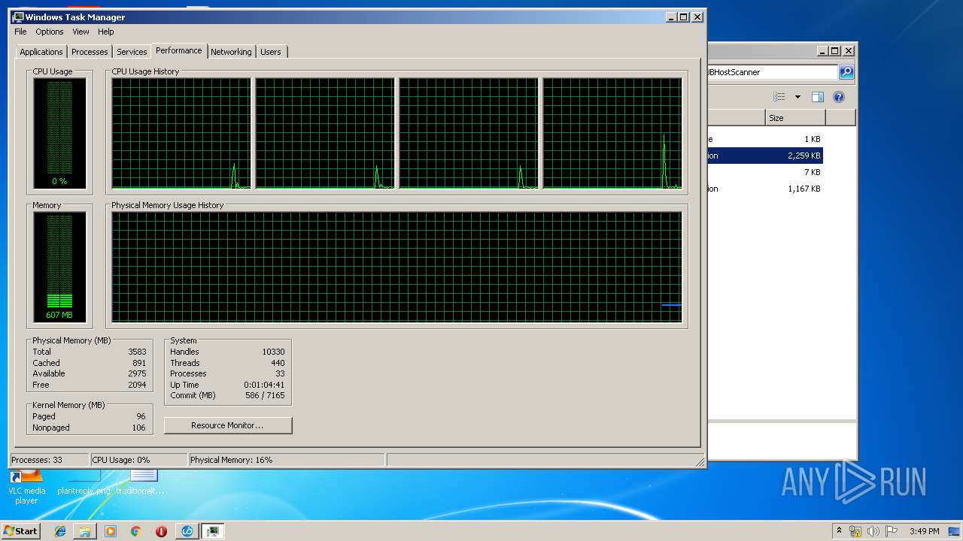This screenshot has width=963, height=541.
Task: Select Task Manager button on the taskbar
Action: (213, 531)
